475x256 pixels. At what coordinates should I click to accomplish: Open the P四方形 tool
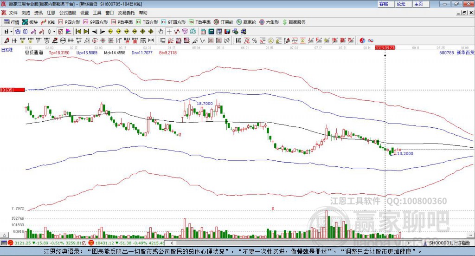[69, 22]
